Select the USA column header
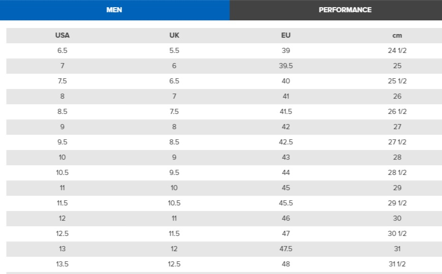 tap(62, 36)
